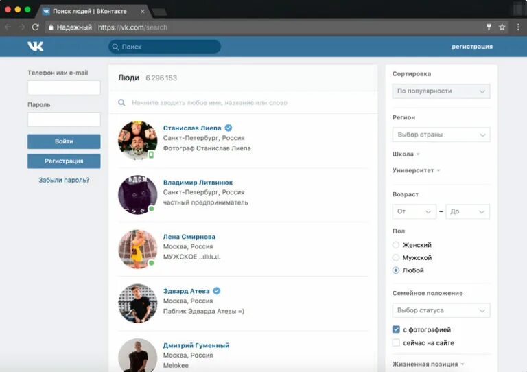
Task: Expand the Университет section
Action: 416,170
